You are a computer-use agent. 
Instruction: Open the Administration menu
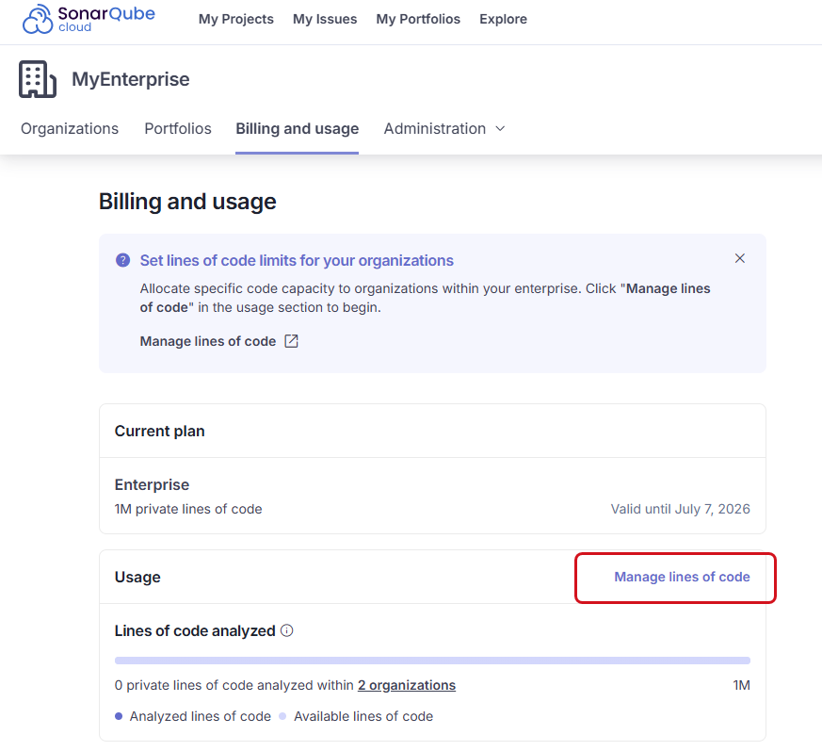[444, 128]
